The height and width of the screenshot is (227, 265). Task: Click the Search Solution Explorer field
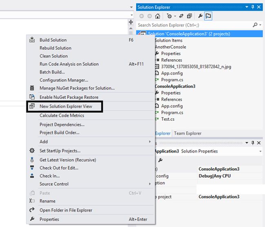194,25
